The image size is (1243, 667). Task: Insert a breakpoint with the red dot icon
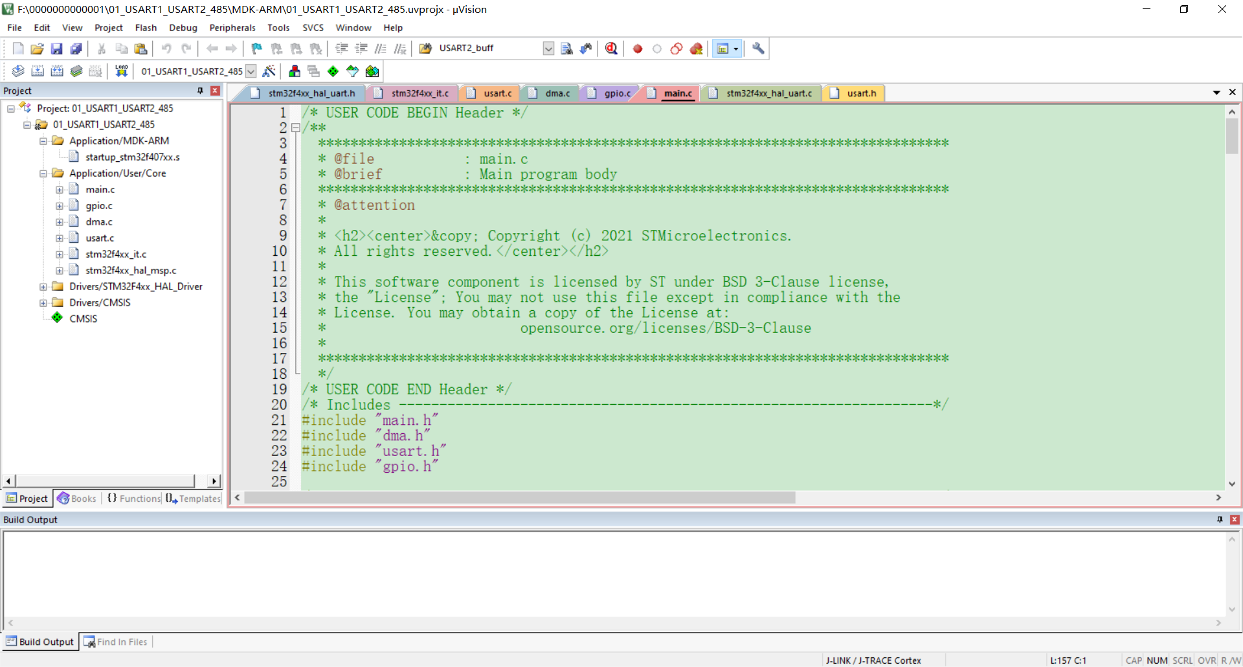[x=638, y=49]
